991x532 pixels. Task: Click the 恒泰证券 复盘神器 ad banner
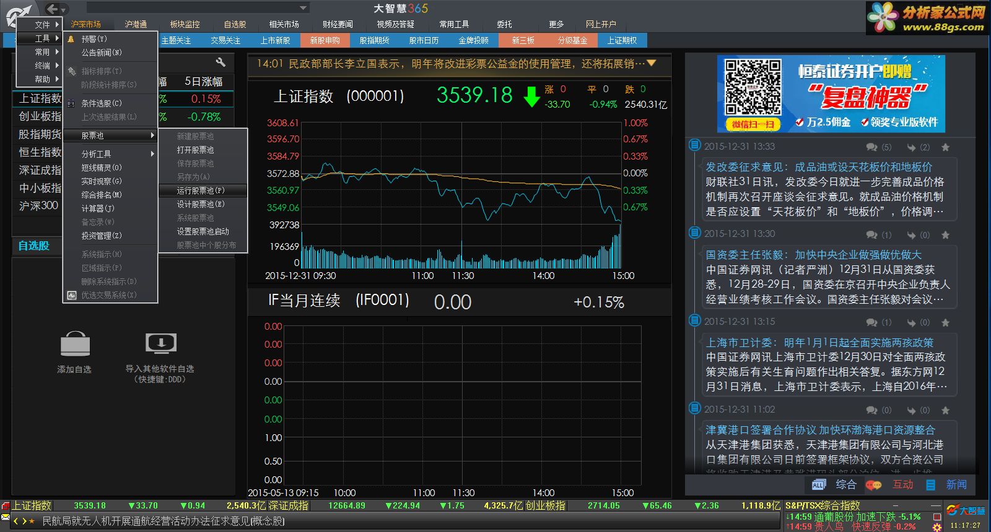click(831, 93)
